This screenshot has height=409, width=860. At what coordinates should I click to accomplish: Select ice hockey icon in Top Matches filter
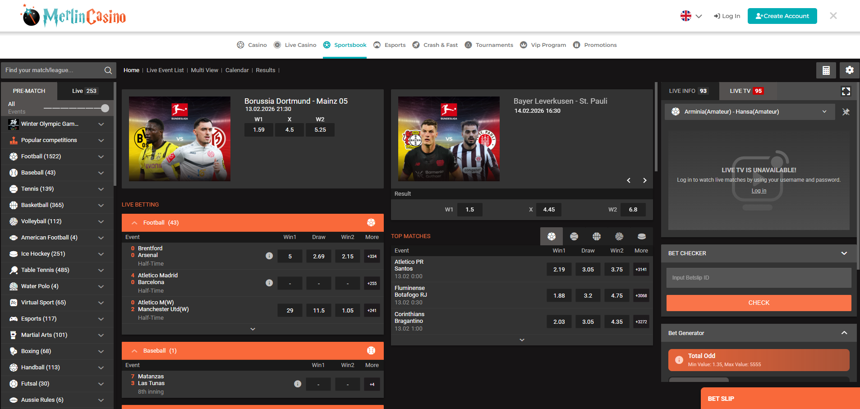(x=642, y=236)
